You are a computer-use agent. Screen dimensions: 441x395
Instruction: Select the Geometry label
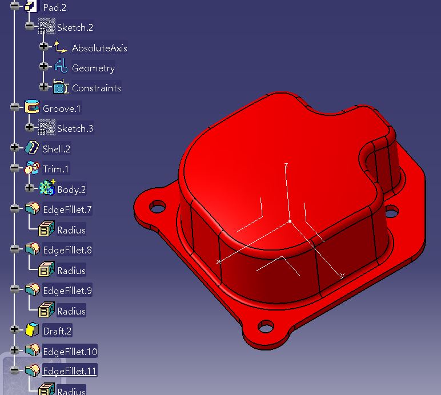click(x=93, y=68)
